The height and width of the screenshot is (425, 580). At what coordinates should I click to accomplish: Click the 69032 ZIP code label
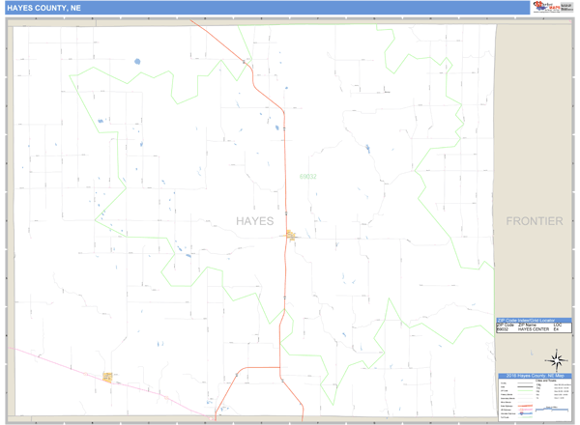point(307,176)
